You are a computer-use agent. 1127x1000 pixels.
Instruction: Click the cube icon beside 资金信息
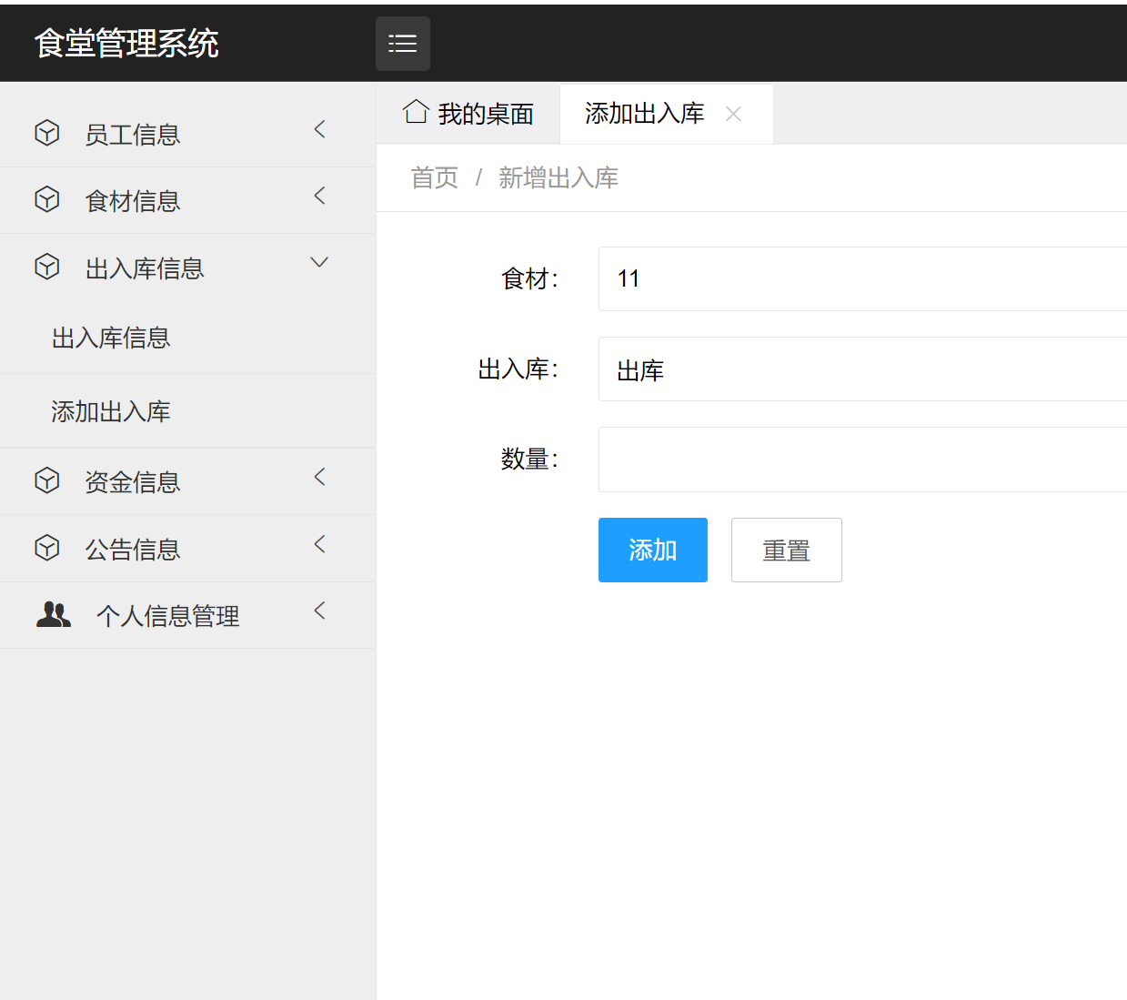coord(46,480)
